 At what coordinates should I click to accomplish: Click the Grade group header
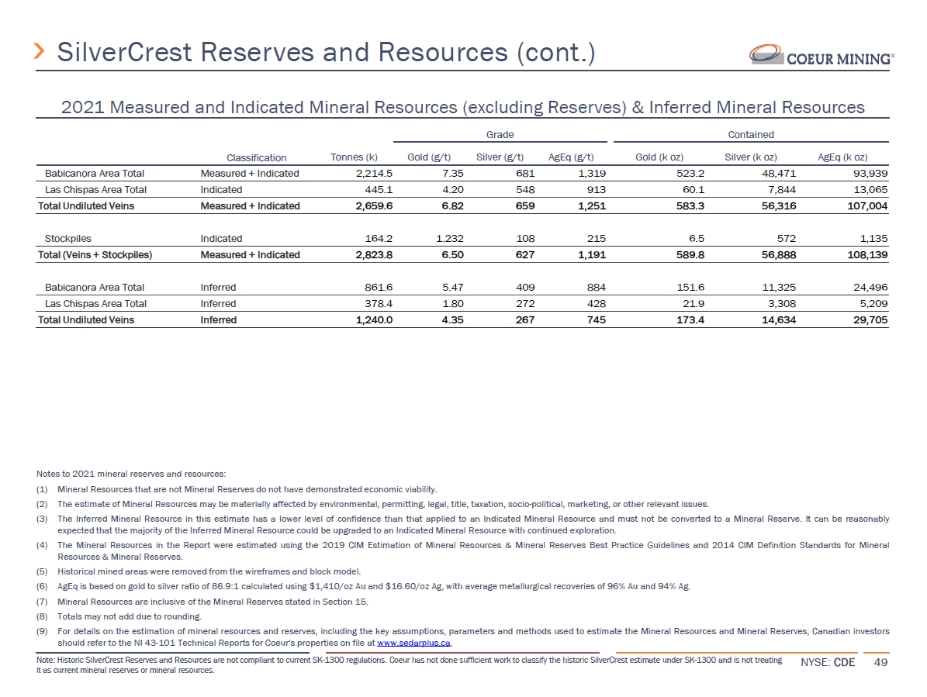click(x=500, y=135)
